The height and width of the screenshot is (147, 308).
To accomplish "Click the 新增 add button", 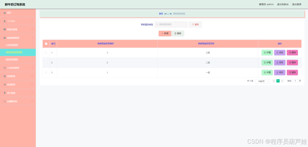I will pos(165,34).
